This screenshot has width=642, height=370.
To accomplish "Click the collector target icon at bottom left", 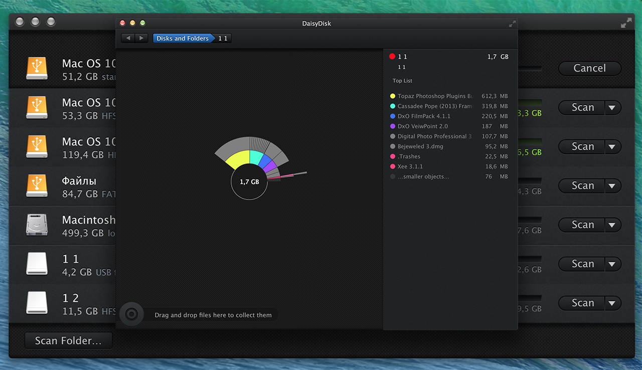I will pyautogui.click(x=131, y=314).
